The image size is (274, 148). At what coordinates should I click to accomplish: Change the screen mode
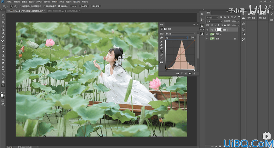click(x=3, y=105)
